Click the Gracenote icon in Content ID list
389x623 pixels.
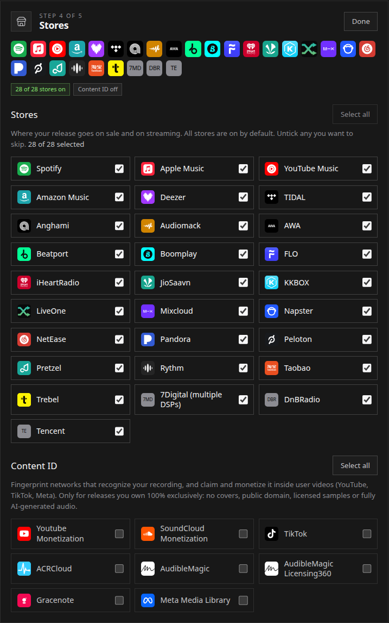(x=24, y=600)
